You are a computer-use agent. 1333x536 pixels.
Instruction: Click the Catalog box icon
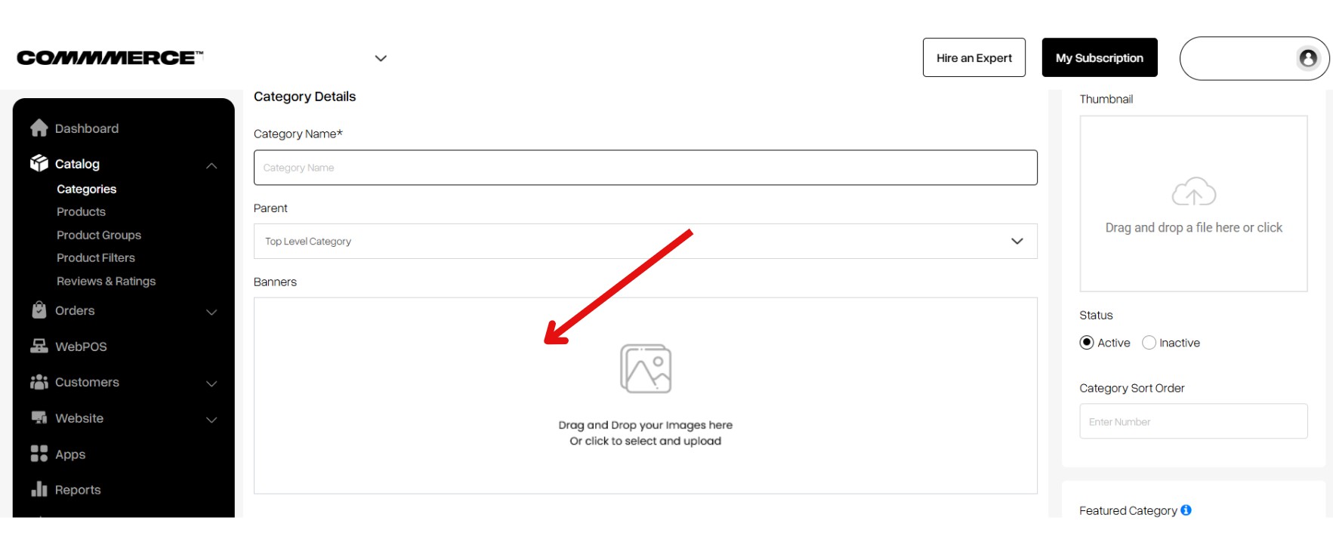pos(39,163)
